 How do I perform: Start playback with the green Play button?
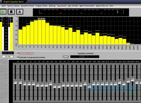click(x=3, y=12)
